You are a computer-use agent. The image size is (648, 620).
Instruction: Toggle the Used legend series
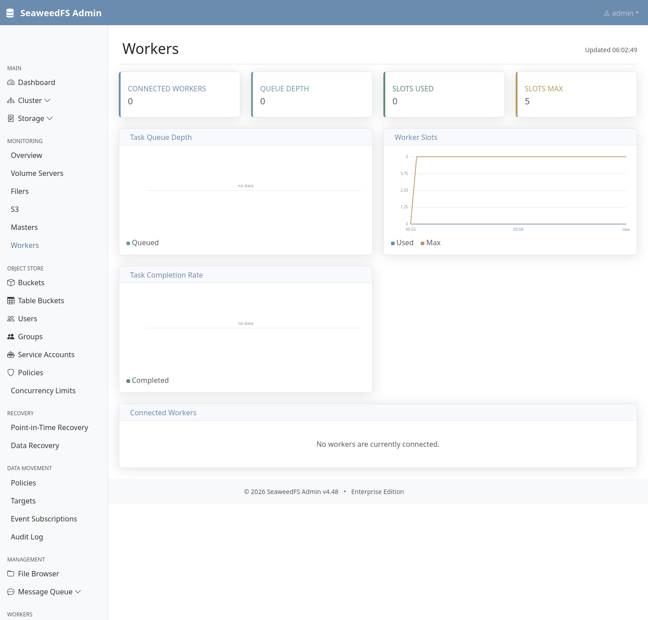coord(402,243)
